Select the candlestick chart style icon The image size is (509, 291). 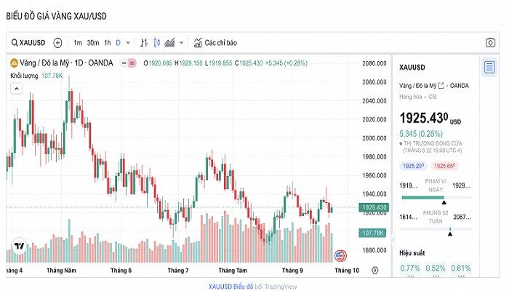(157, 42)
